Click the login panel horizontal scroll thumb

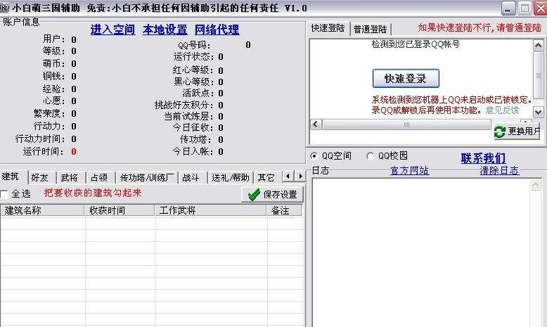click(x=406, y=124)
